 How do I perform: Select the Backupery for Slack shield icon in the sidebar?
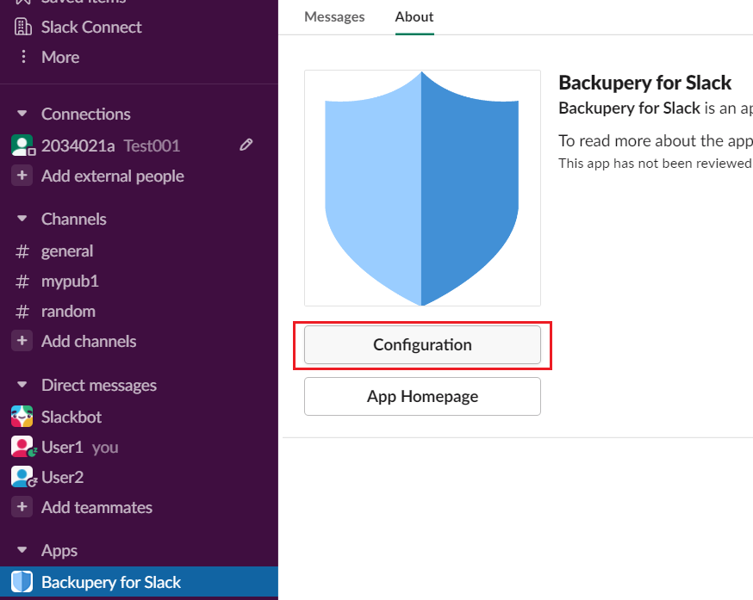coord(22,582)
